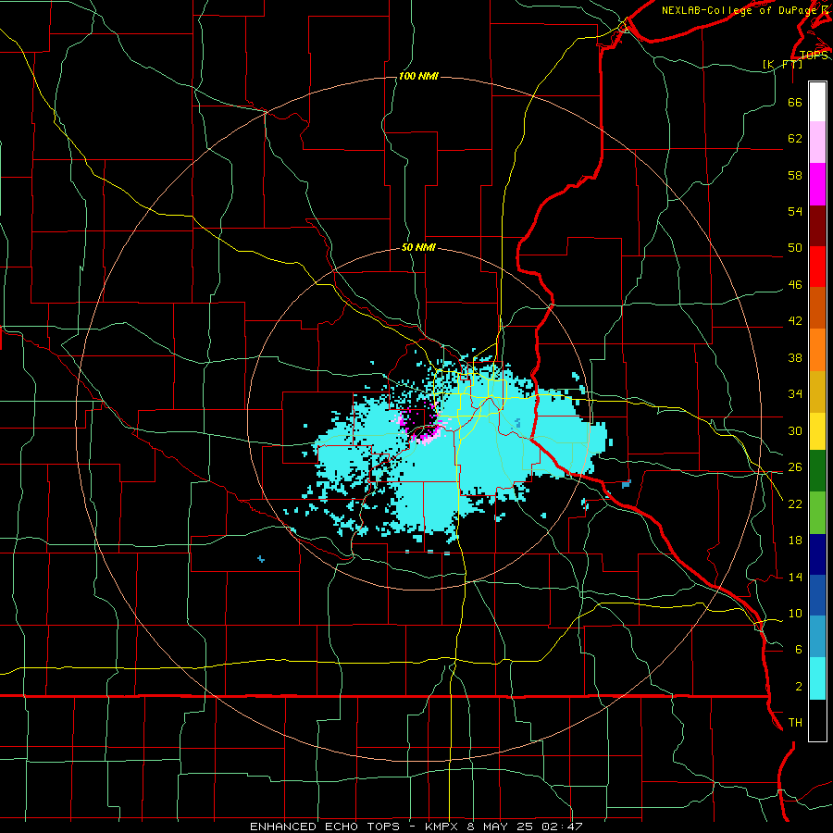Click the legend value '66'
This screenshot has width=833, height=833.
(x=795, y=102)
